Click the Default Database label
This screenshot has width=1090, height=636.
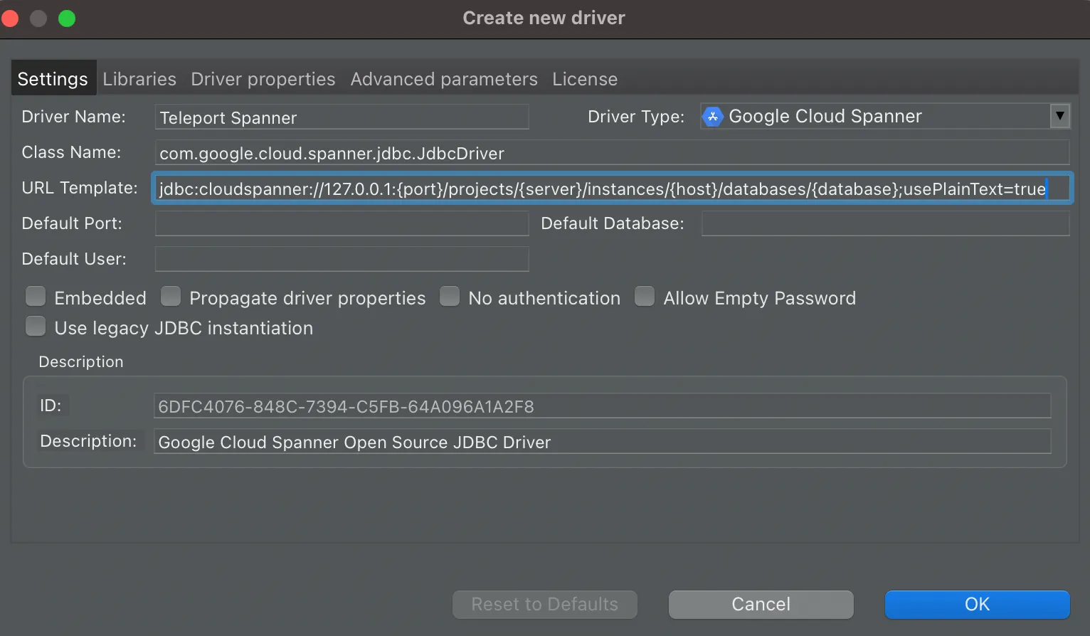613,223
